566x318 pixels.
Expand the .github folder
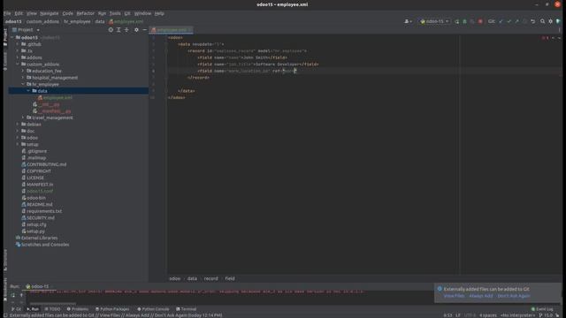point(18,44)
